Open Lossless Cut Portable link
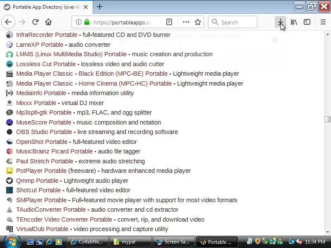 [46, 64]
